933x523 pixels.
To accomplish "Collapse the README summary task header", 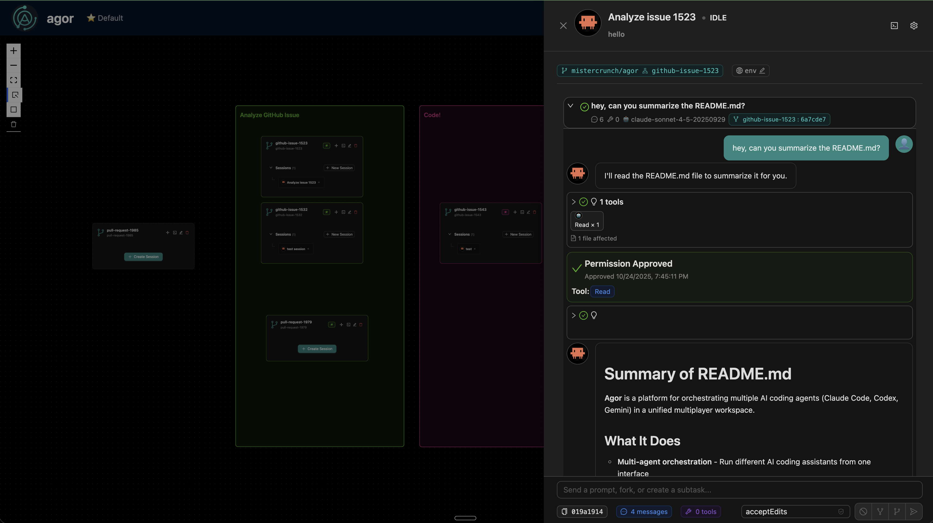I will pyautogui.click(x=570, y=106).
